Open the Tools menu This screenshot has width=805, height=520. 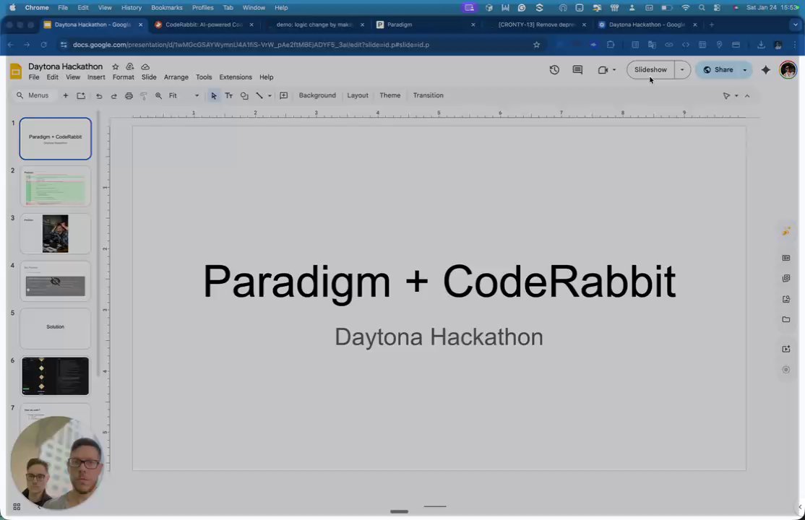click(204, 77)
